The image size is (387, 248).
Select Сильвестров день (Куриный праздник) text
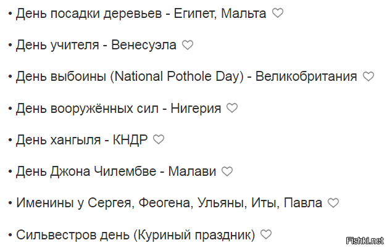pos(136,235)
